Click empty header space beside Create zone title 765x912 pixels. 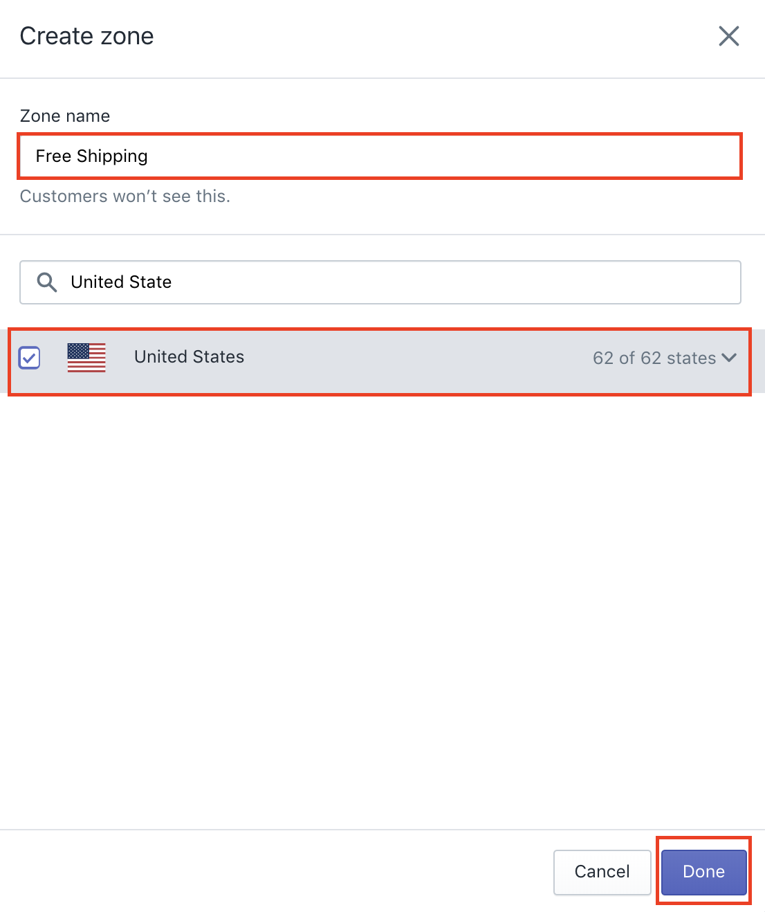click(x=415, y=36)
